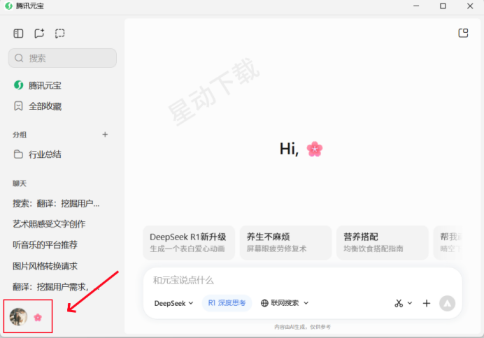Focus the 搜索 search field
Image resolution: width=484 pixels, height=338 pixels.
point(62,58)
